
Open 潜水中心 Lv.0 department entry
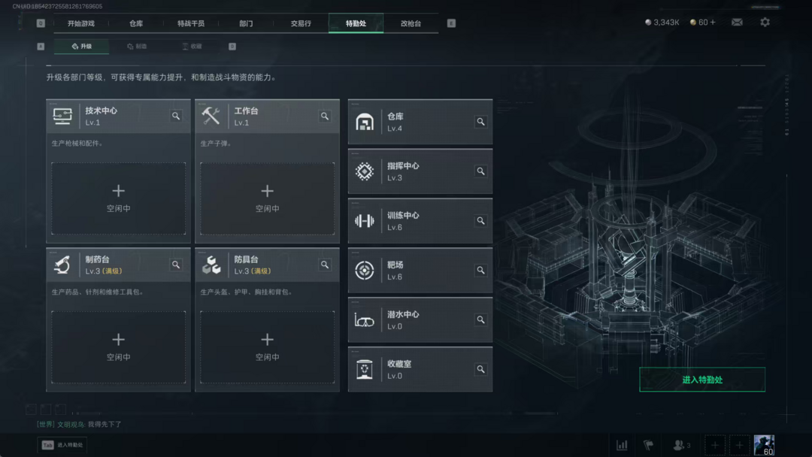click(x=420, y=320)
